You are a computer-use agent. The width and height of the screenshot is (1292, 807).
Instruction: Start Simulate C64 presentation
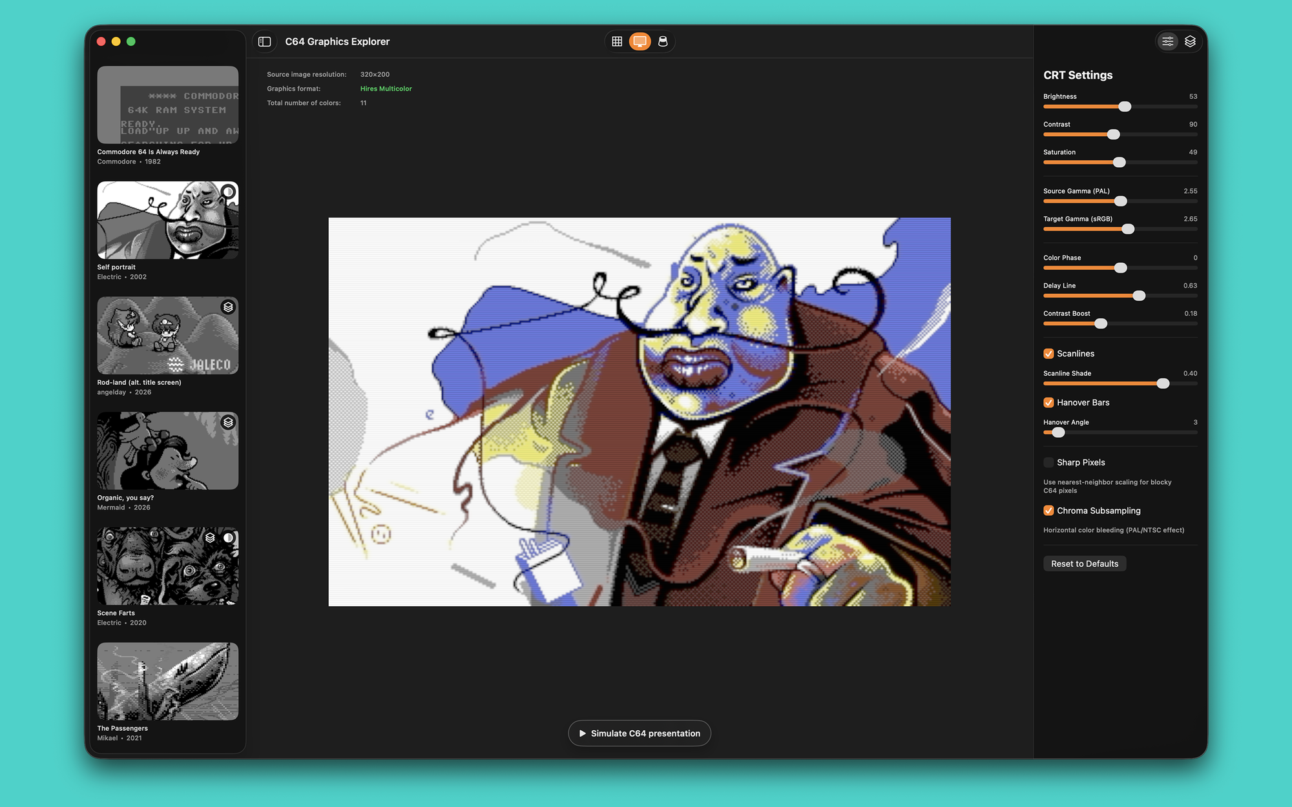point(639,733)
